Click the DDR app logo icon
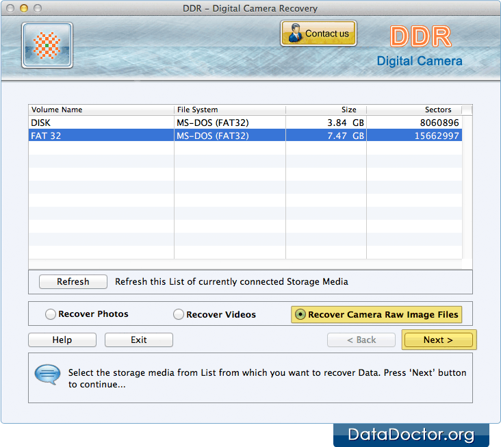Viewport: 501px width, 447px height. [x=47, y=45]
